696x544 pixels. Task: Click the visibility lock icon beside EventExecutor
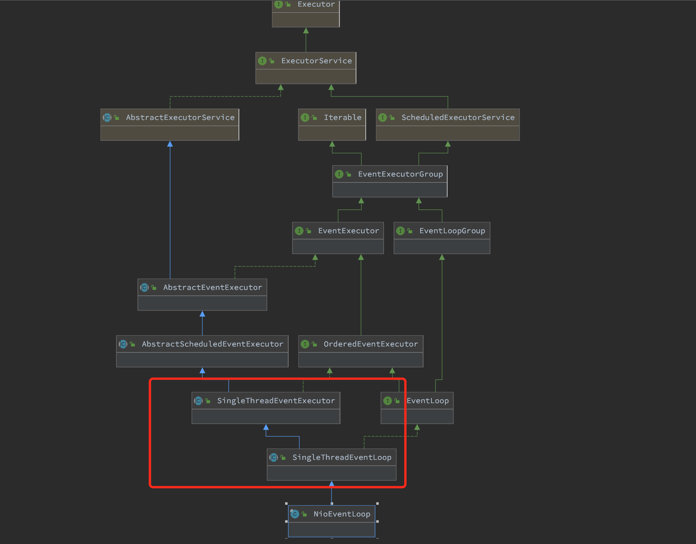(308, 231)
